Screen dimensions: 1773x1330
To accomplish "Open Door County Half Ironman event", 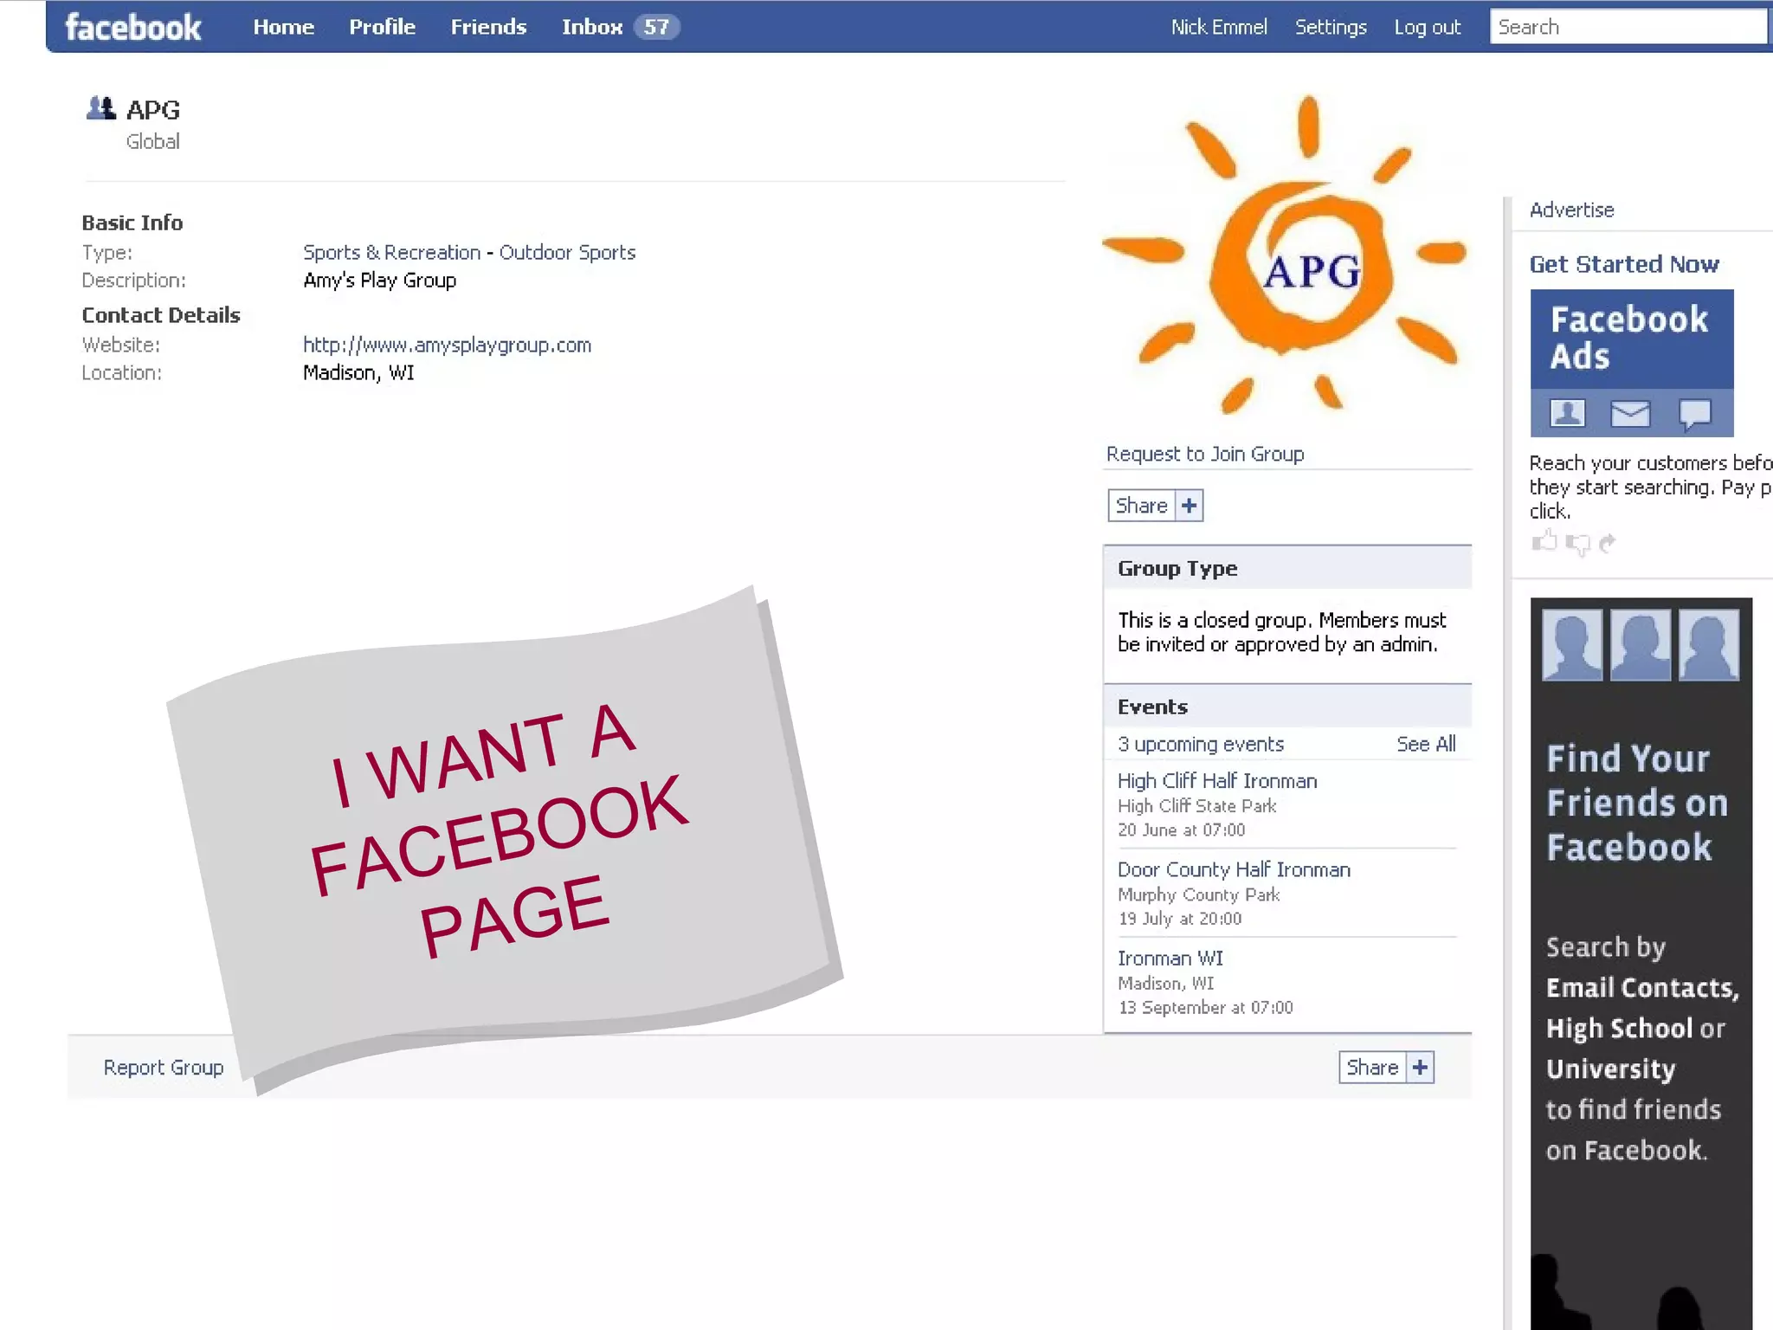I will [1234, 869].
